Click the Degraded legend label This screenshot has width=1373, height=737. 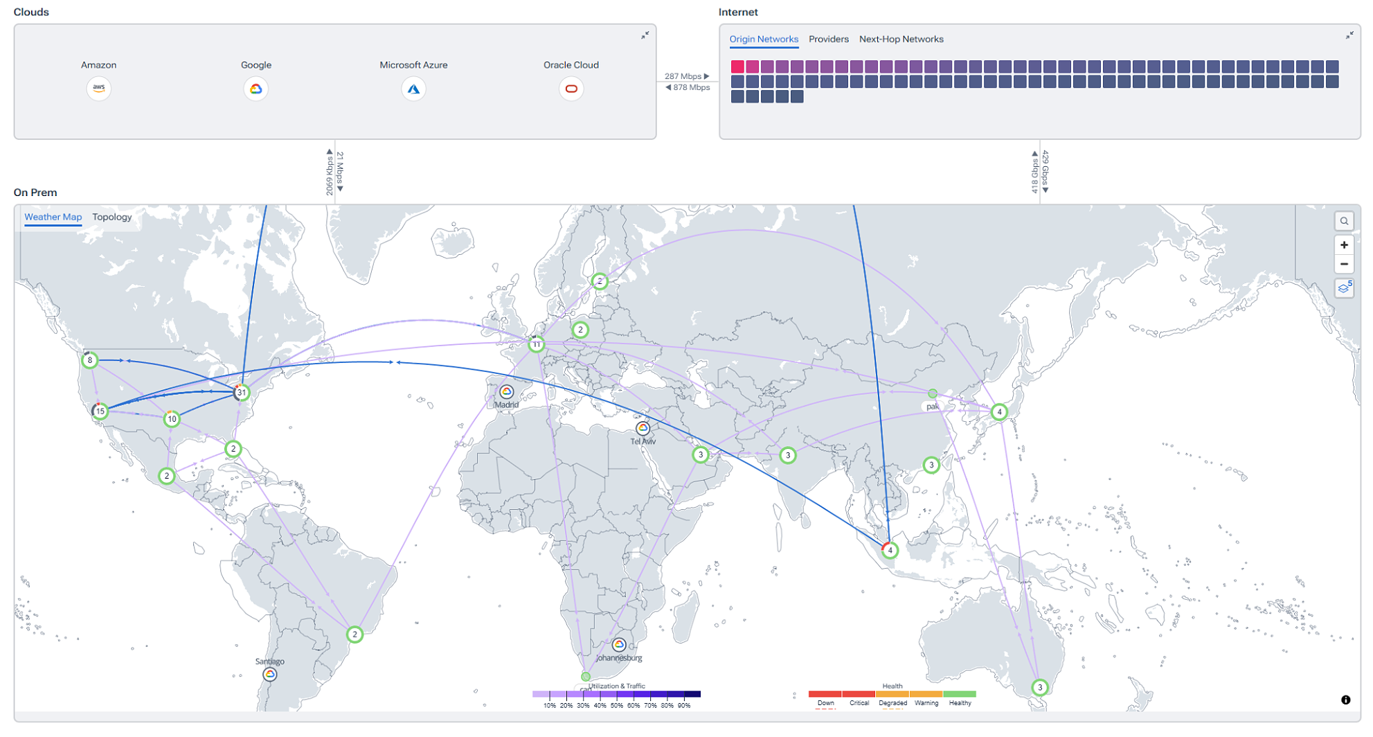pos(892,703)
